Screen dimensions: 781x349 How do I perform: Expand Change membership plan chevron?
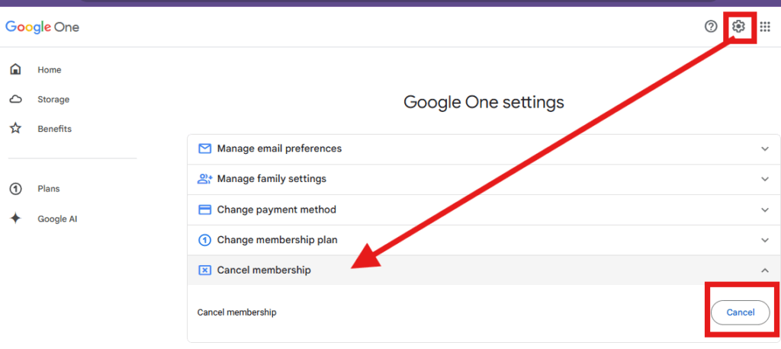(x=765, y=240)
